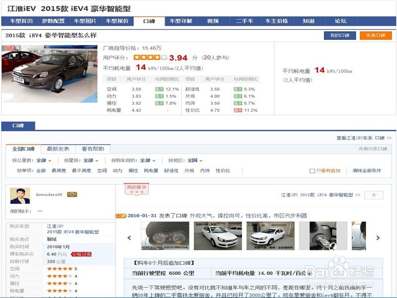Viewport: 397px width, 298px height.
Task: Switch to 看有帮助 tab
Action: click(93, 149)
